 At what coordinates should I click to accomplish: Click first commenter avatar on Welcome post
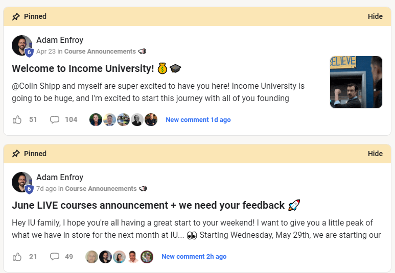96,120
